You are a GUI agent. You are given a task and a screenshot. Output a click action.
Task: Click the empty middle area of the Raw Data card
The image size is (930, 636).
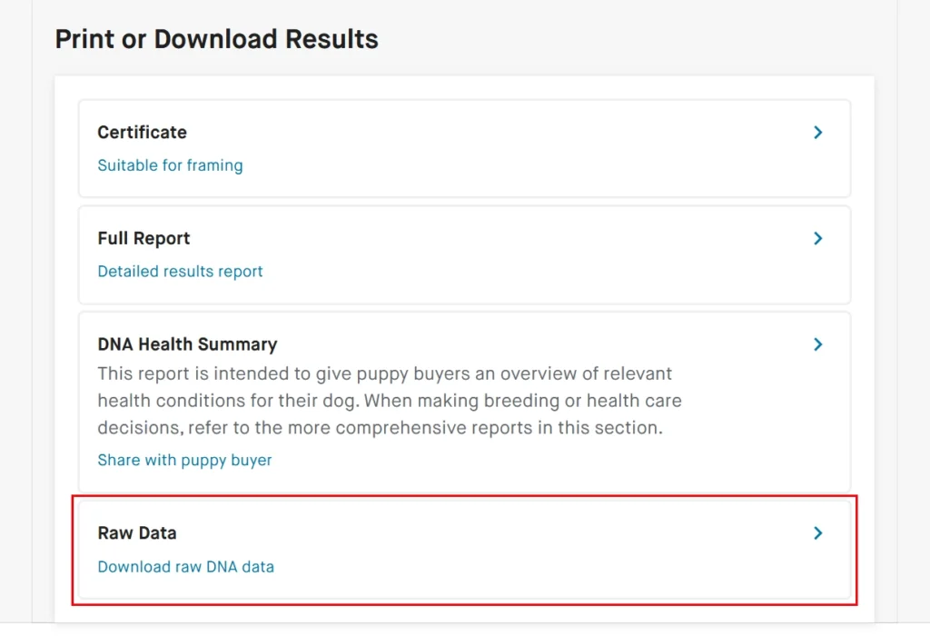click(x=500, y=550)
